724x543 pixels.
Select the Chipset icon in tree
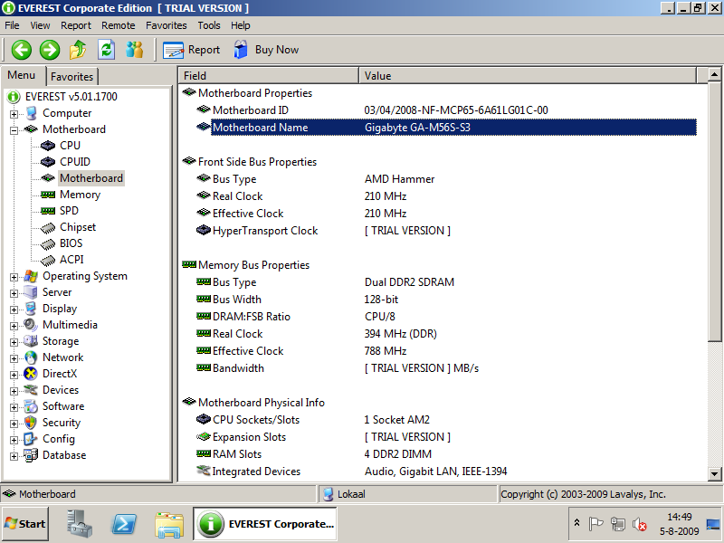click(48, 228)
